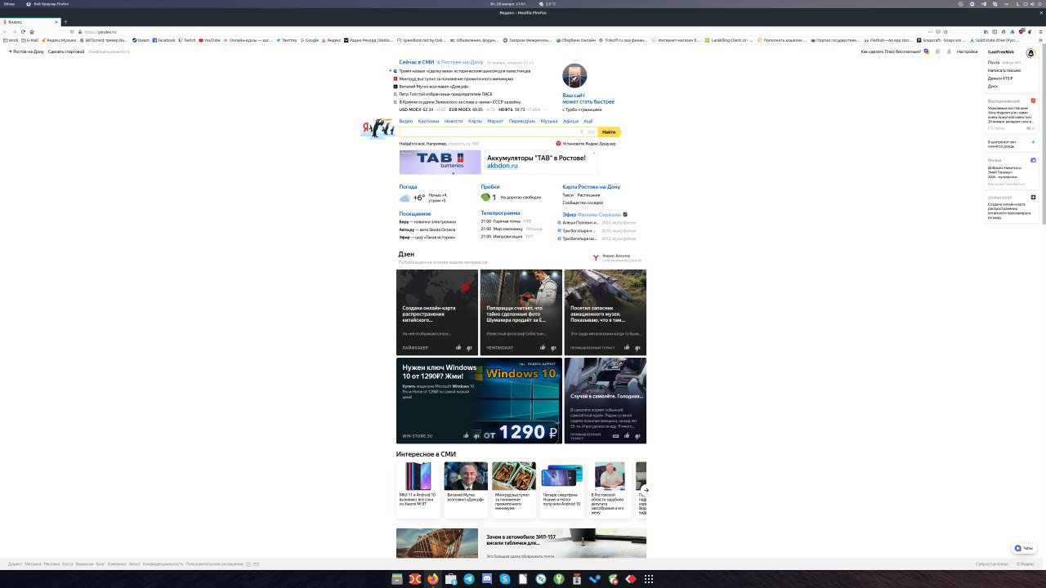Open the Переводчик service tab
The width and height of the screenshot is (1046, 588).
(522, 121)
